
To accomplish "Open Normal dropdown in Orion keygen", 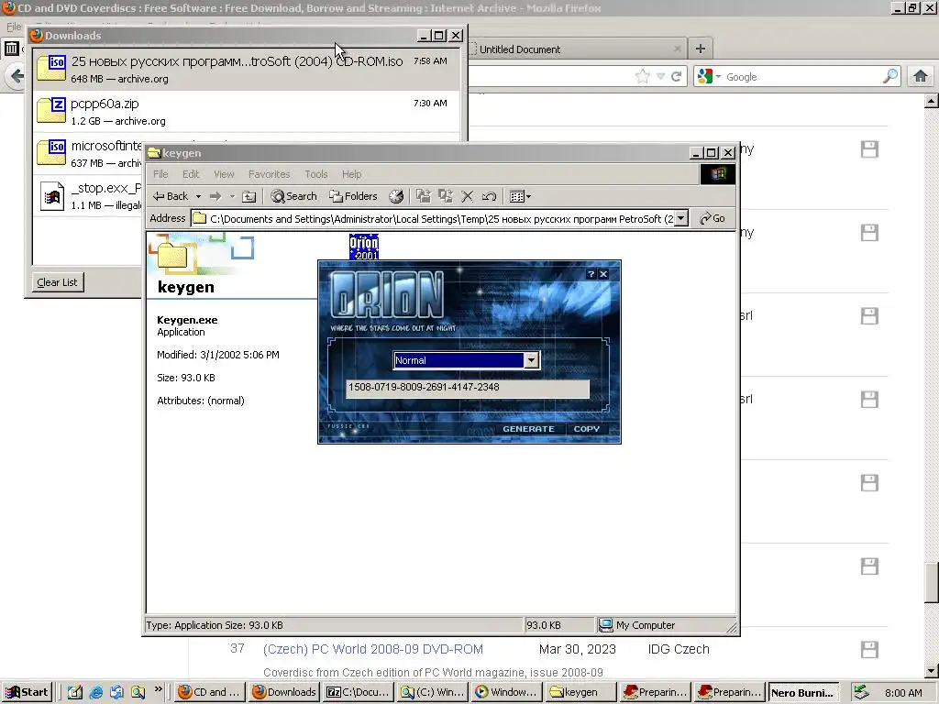I will point(531,359).
